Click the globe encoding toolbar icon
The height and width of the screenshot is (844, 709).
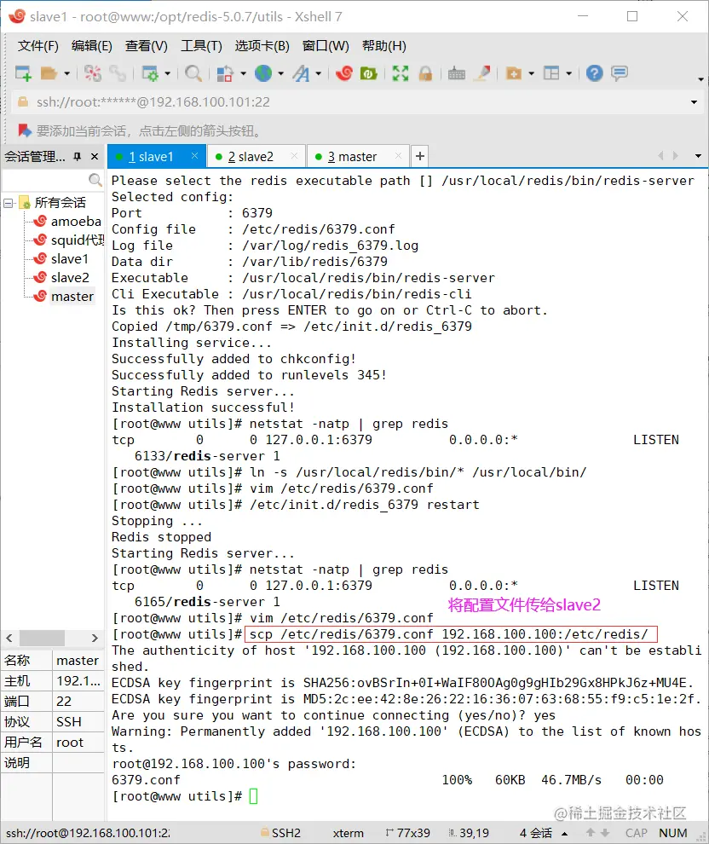(263, 73)
